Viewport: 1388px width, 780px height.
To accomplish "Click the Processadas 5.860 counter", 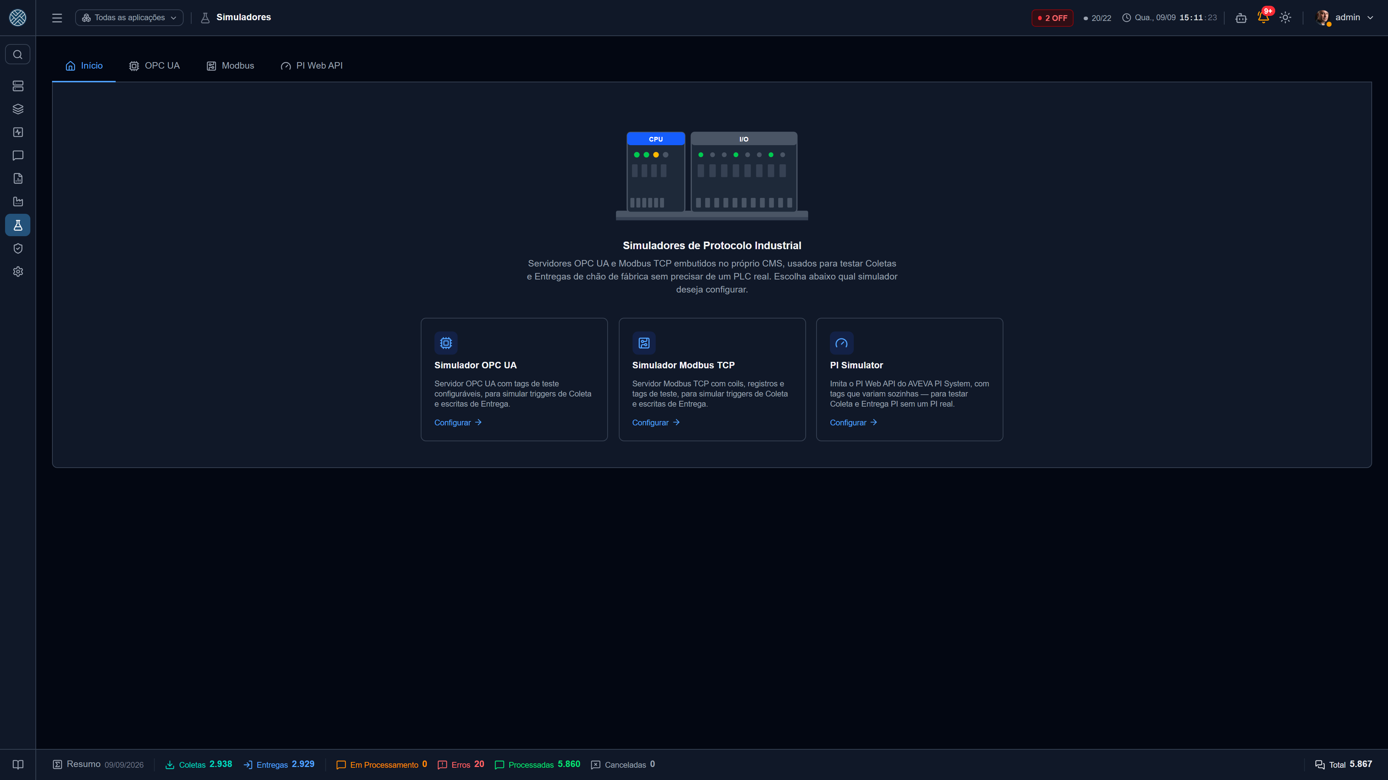I will point(537,764).
